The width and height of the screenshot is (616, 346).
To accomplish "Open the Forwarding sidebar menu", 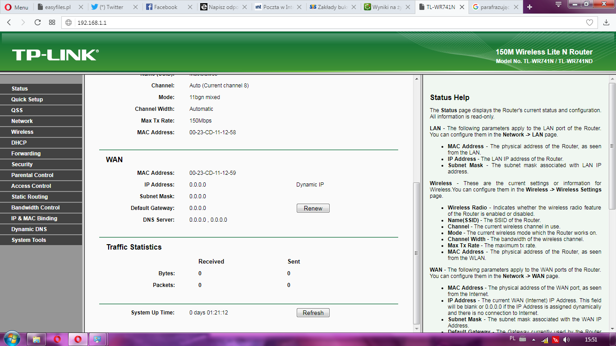I will 41,154.
